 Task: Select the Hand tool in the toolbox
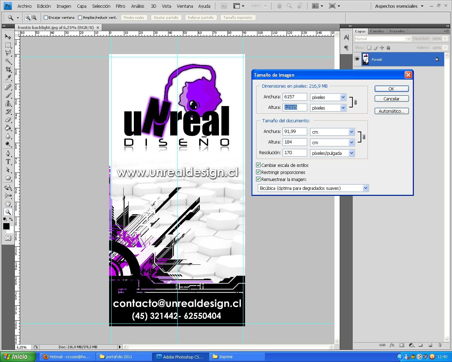pyautogui.click(x=8, y=204)
